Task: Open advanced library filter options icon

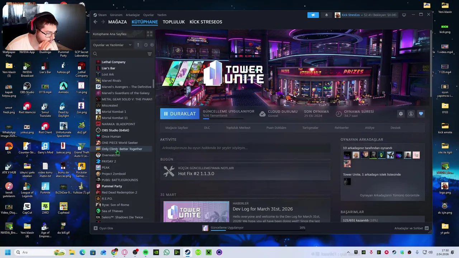Action: pos(150,54)
